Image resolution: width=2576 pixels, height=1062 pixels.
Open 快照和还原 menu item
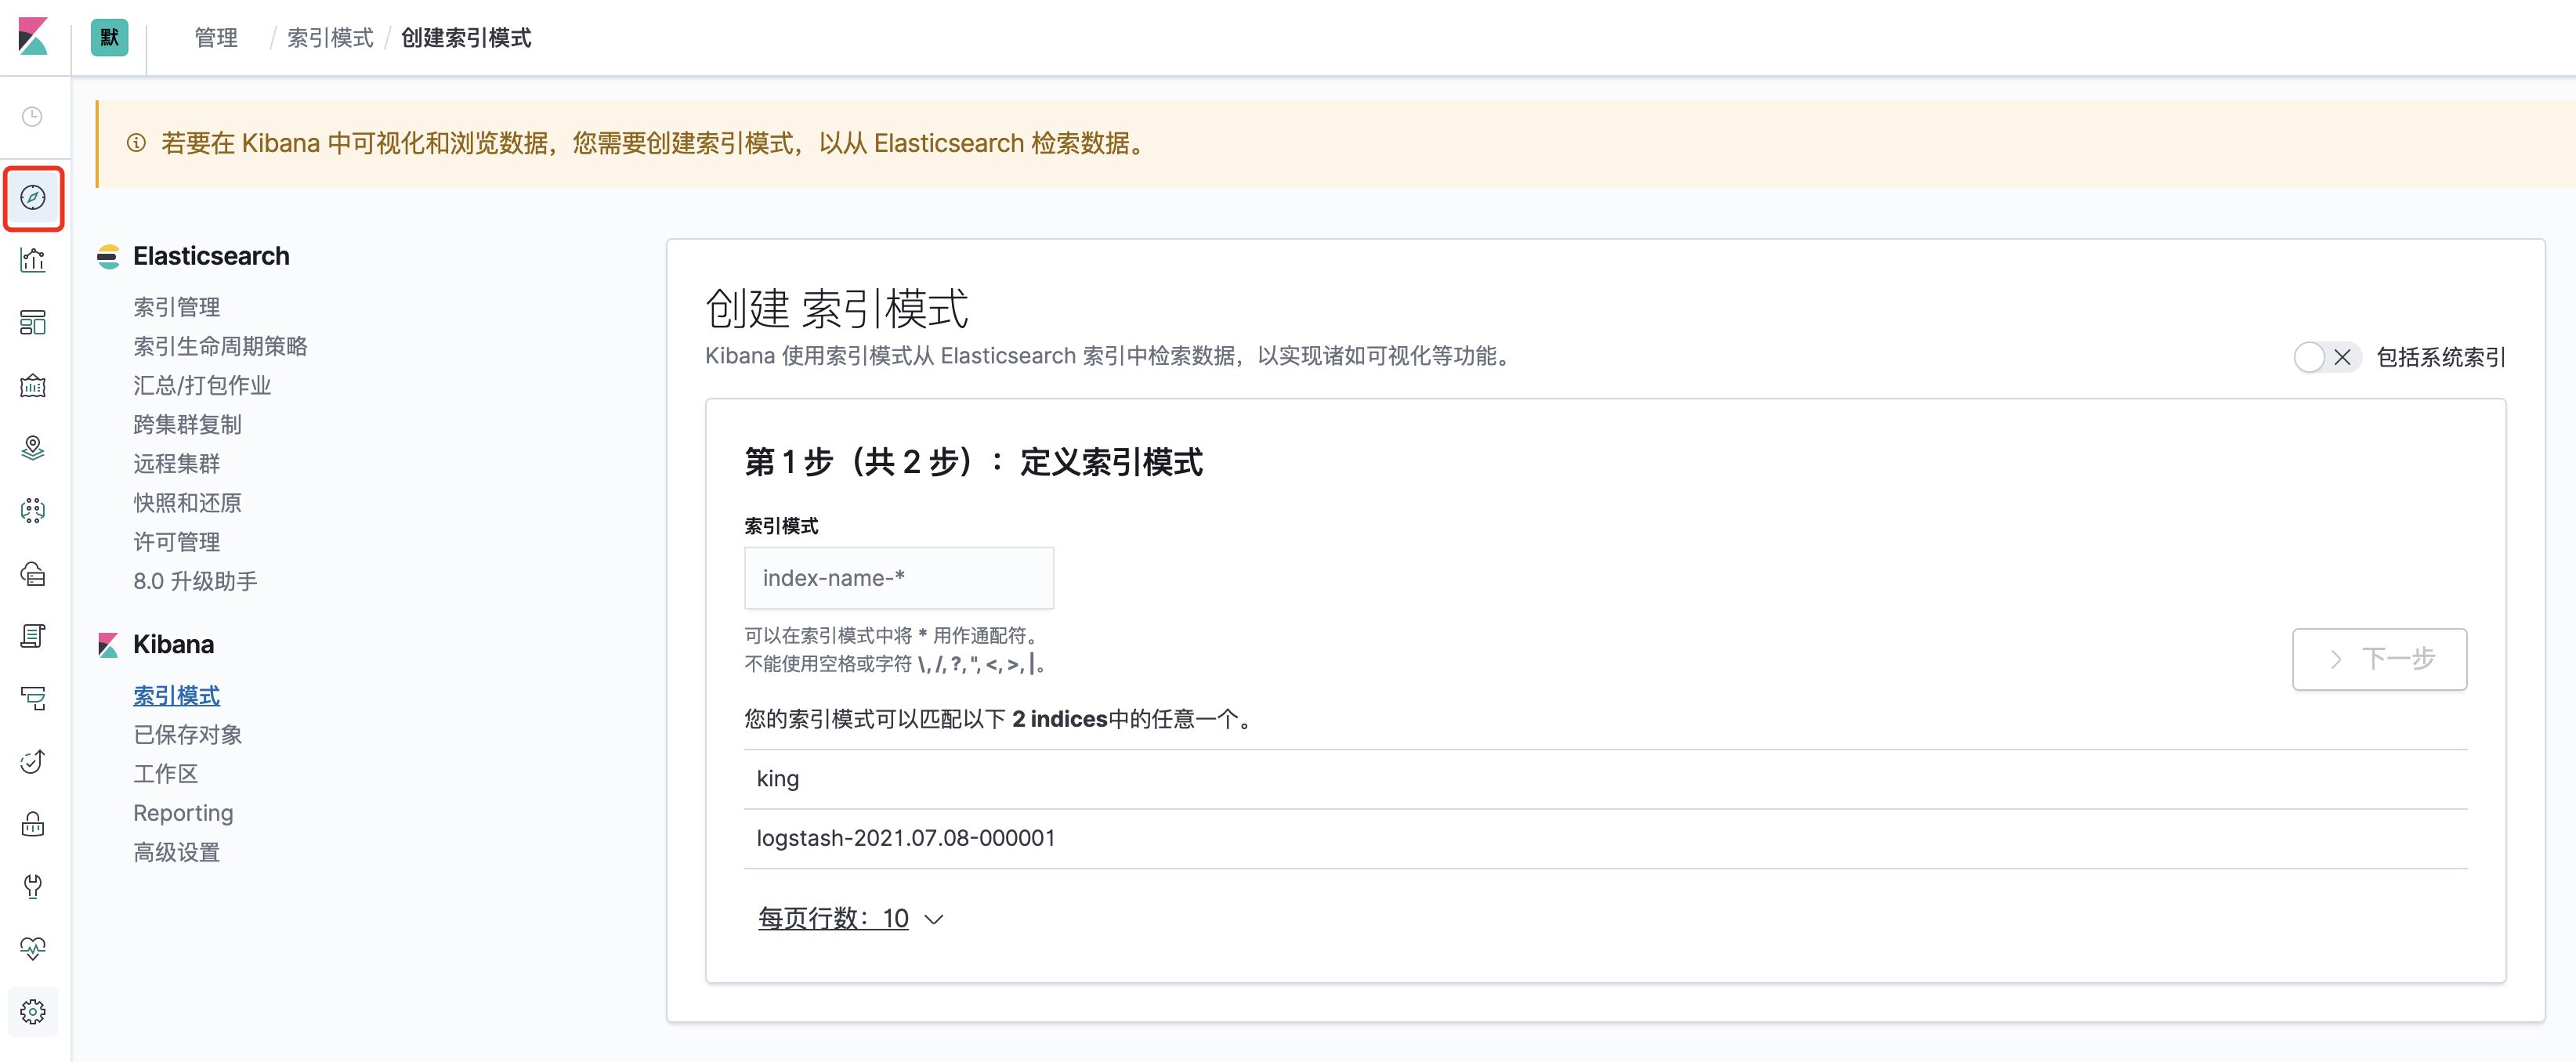(x=188, y=503)
